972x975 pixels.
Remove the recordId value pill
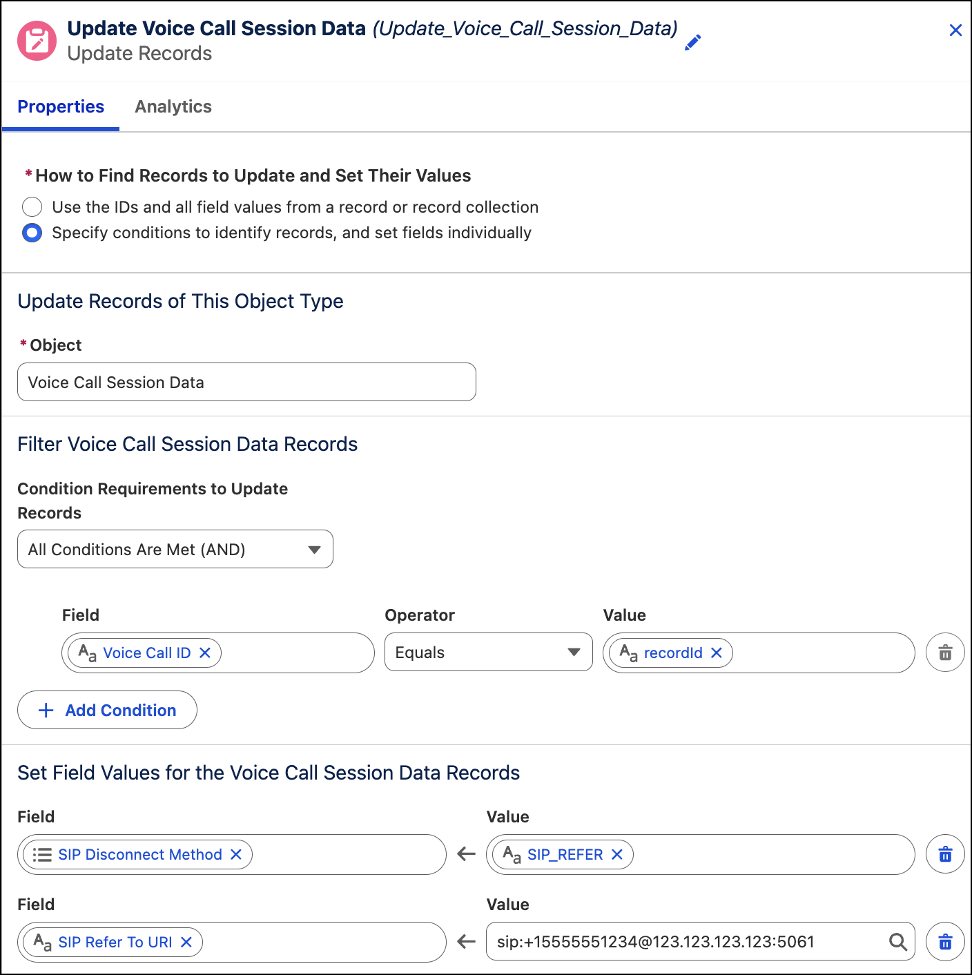coord(717,653)
